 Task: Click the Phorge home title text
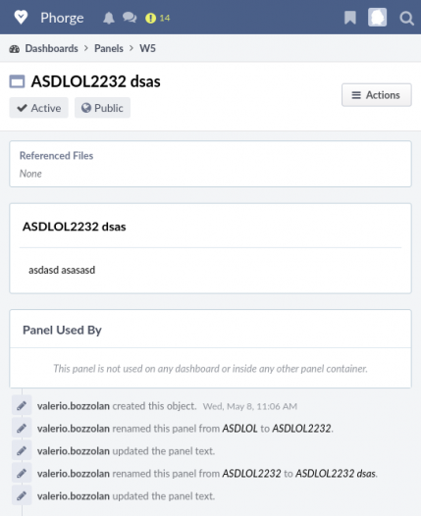(62, 18)
